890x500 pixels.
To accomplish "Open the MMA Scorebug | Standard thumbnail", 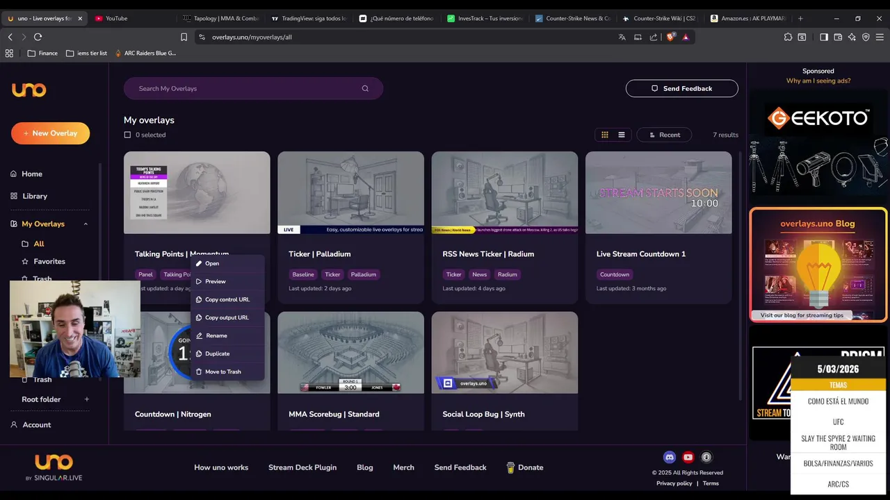I will [x=350, y=352].
